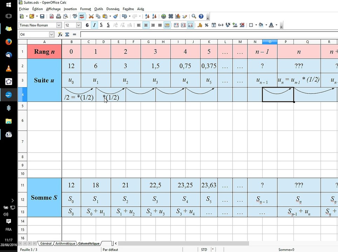This screenshot has width=338, height=252.
Task: Click the Save document icon
Action: pyautogui.click(x=42, y=16)
